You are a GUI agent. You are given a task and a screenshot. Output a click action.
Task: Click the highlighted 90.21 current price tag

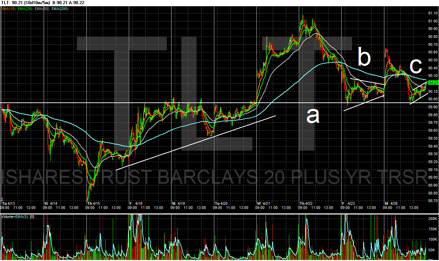[x=433, y=83]
